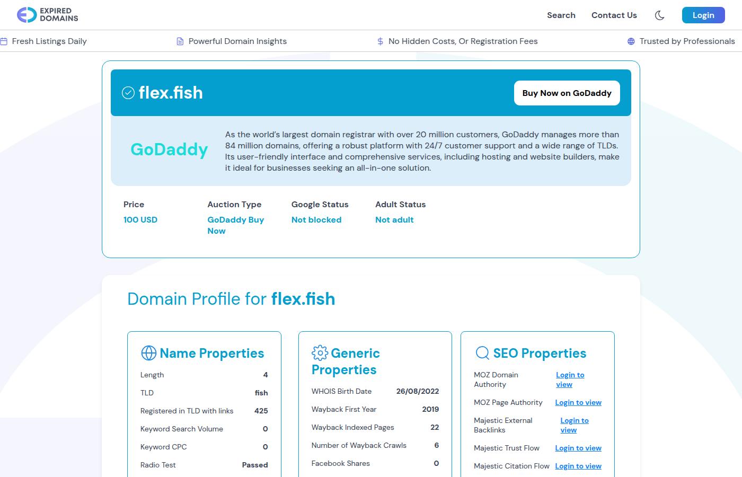This screenshot has height=477, width=742.
Task: Click the calendar icon beside Fresh Listings Daily
Action: (x=4, y=41)
